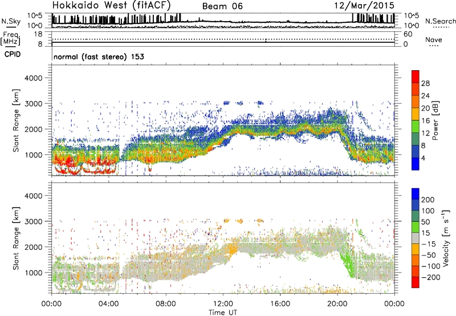Click the gray band of velocity color bar
Viewport: 456px width, 316px height.
coord(416,238)
